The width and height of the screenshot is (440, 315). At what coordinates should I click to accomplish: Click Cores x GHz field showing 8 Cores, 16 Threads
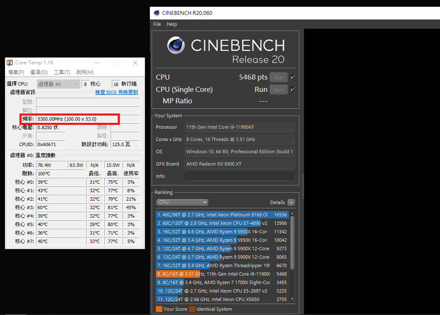(239, 139)
